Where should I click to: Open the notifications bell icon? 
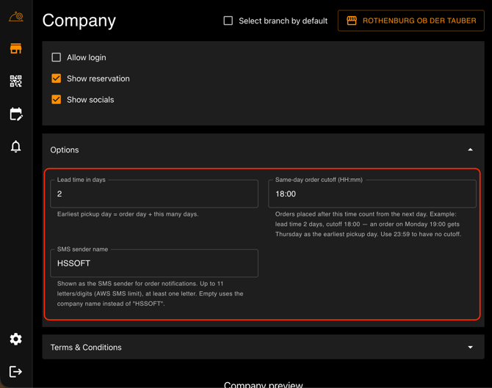[16, 147]
